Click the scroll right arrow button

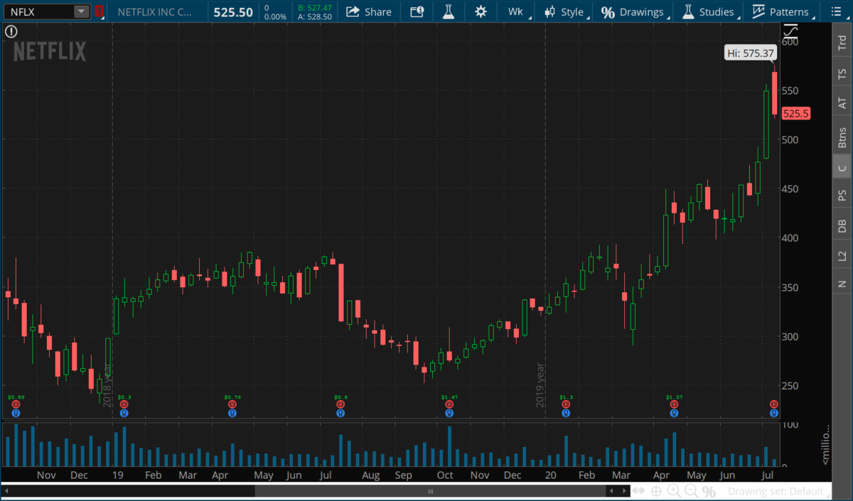pyautogui.click(x=623, y=491)
